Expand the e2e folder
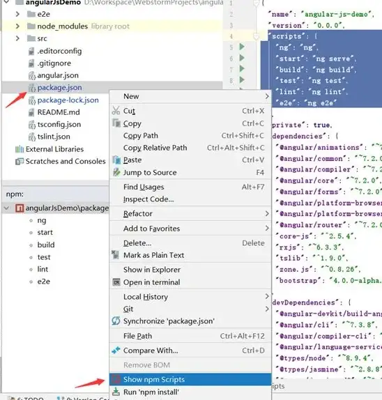 click(x=17, y=14)
